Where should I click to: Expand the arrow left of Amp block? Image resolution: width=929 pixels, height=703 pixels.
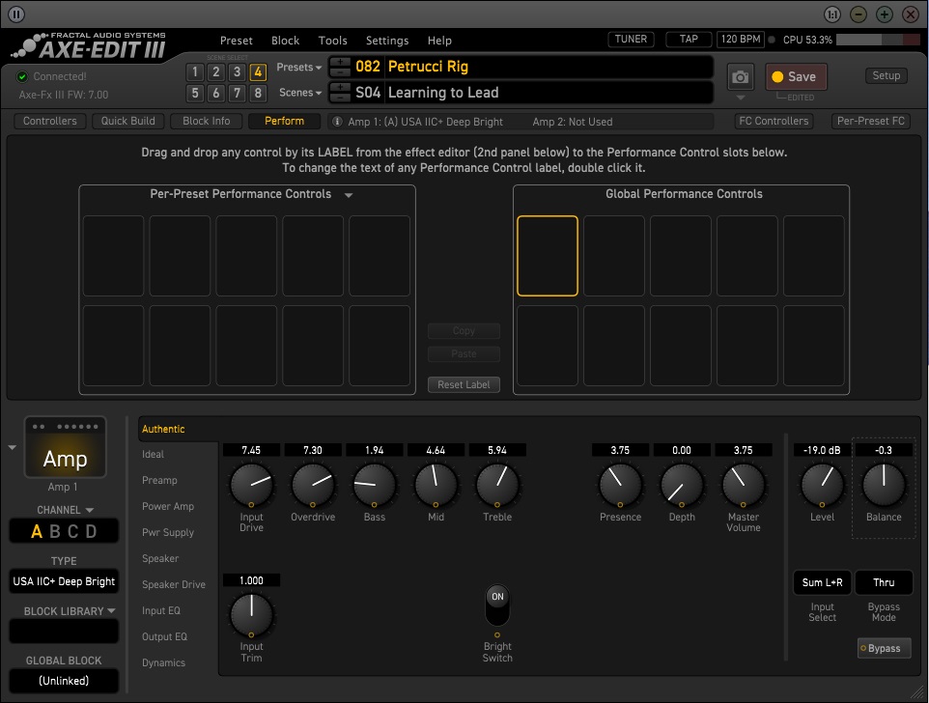click(12, 447)
